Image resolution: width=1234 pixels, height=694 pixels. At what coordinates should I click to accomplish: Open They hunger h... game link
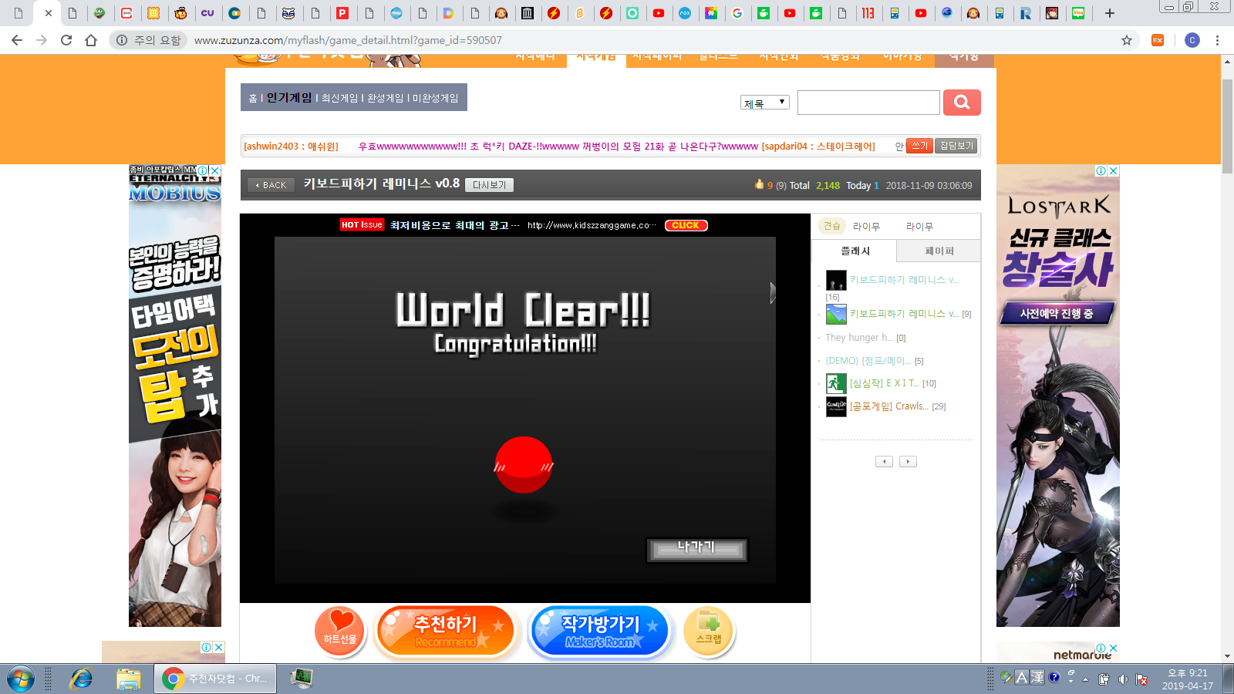tap(859, 338)
